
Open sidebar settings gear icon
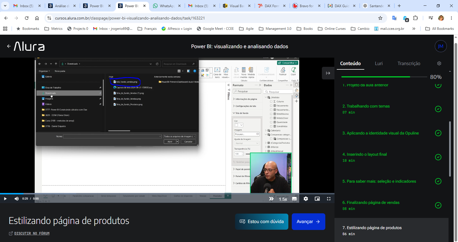pyautogui.click(x=439, y=63)
